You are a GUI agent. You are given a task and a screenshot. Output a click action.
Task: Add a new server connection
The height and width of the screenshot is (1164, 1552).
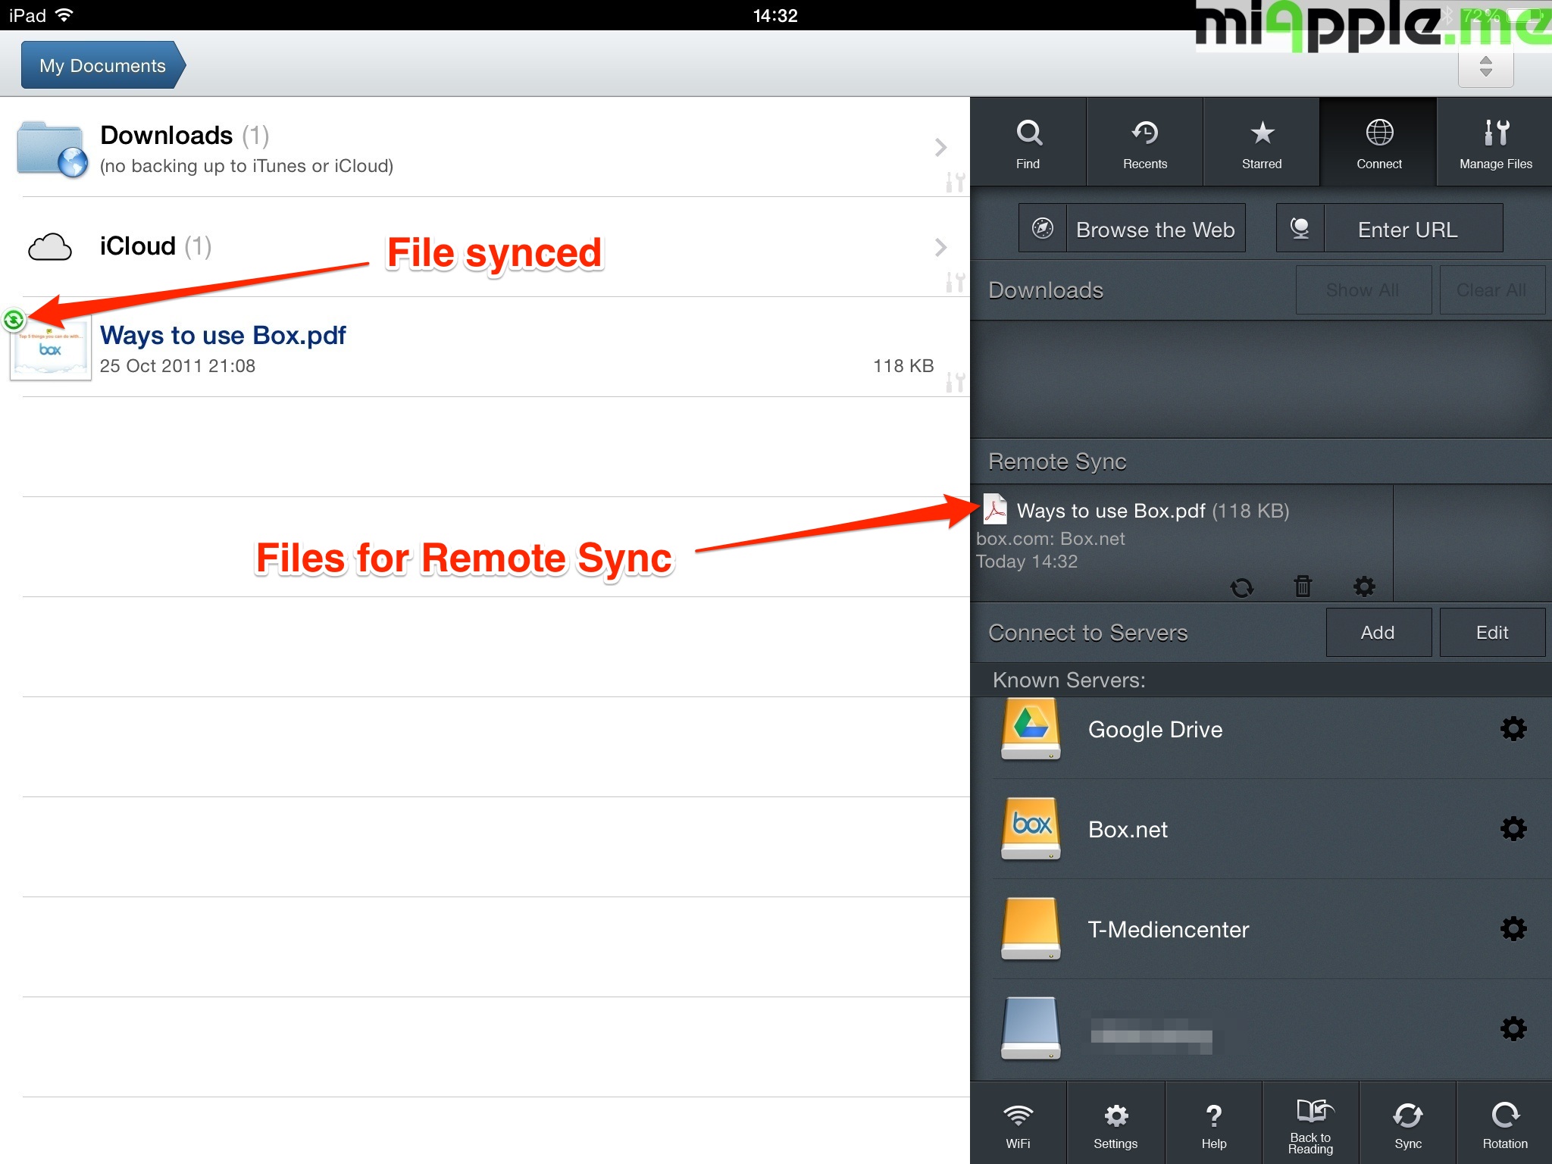(x=1378, y=632)
